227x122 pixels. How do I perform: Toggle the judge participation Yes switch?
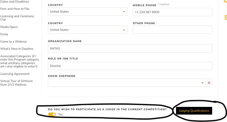[x=52, y=115]
